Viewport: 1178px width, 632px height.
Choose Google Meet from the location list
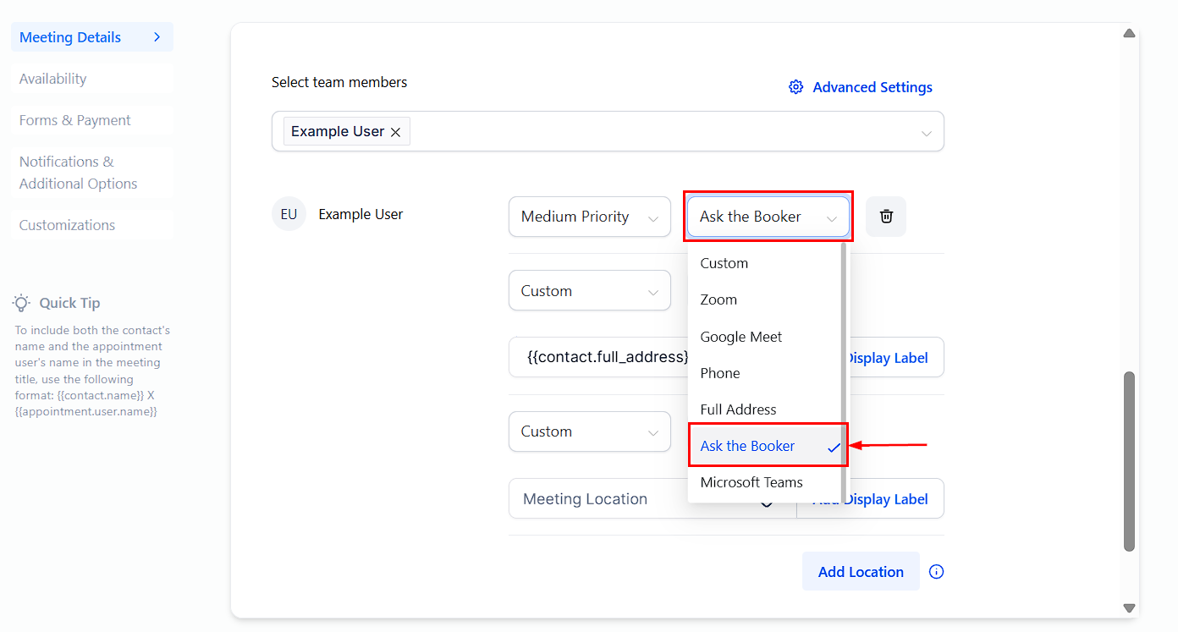tap(740, 337)
